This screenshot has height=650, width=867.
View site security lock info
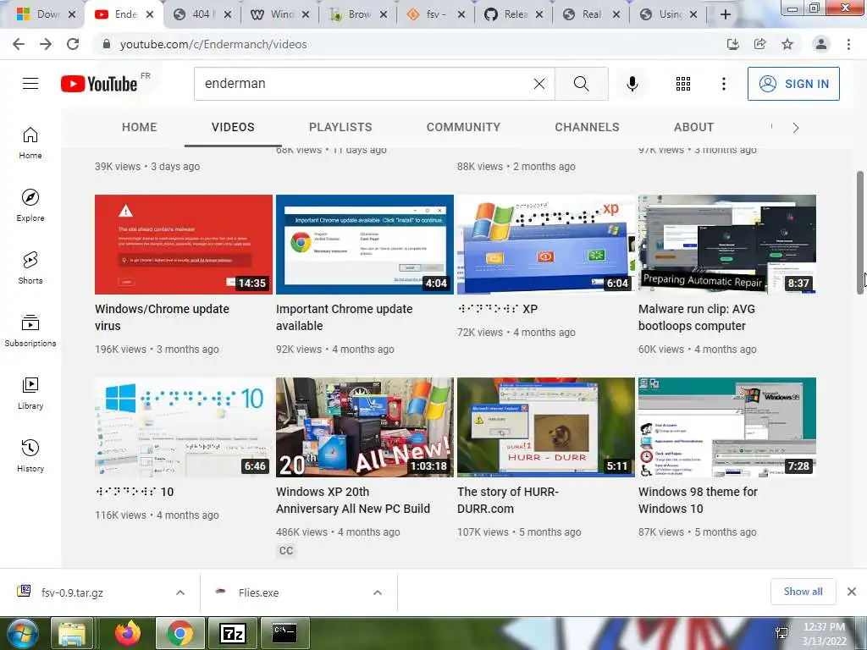(x=107, y=44)
